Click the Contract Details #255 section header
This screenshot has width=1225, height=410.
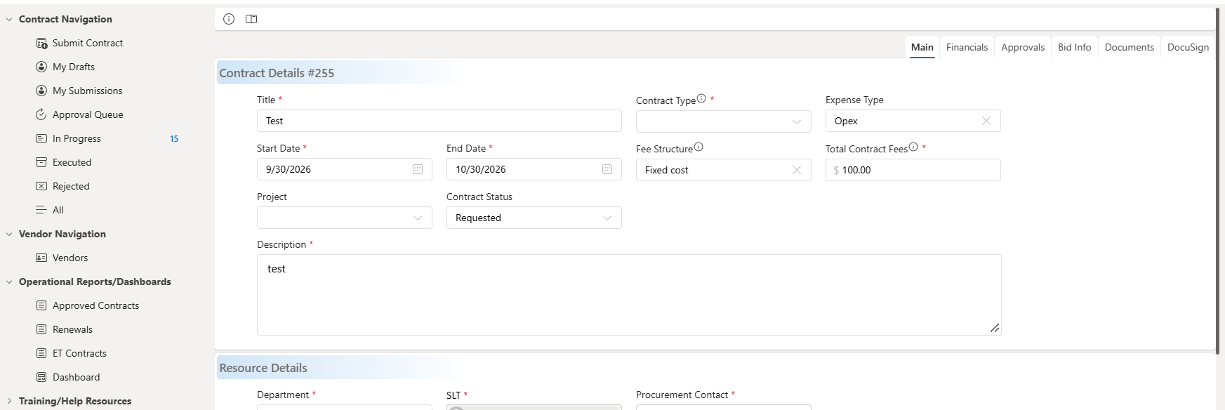(x=277, y=73)
